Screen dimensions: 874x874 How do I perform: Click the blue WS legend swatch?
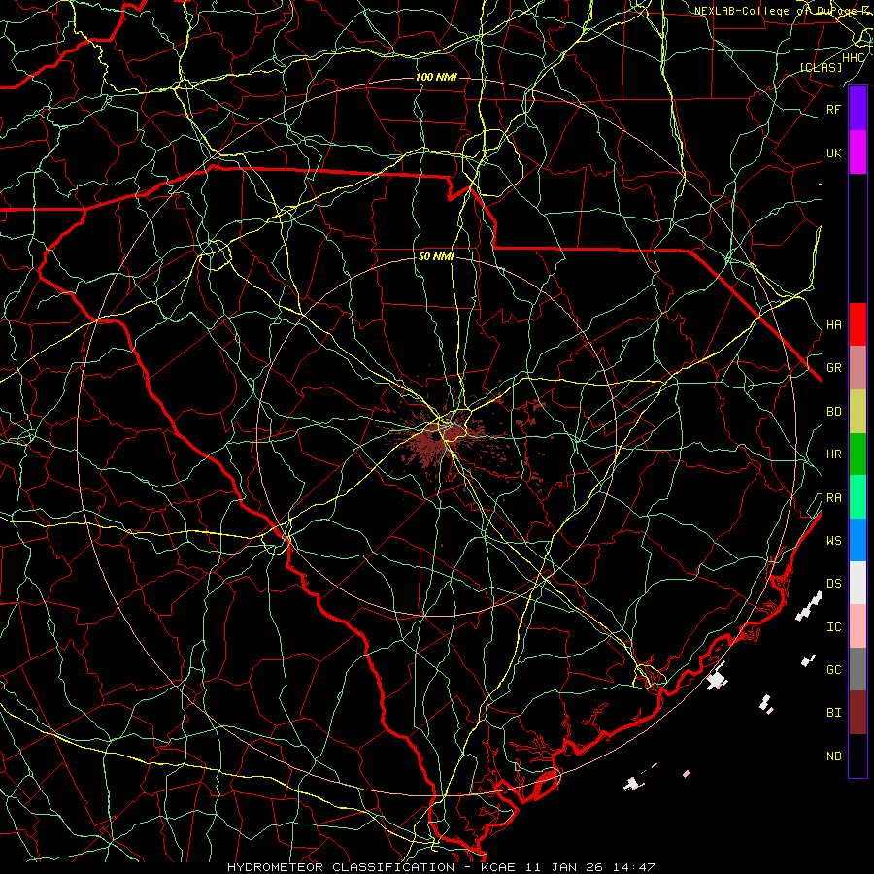click(857, 540)
